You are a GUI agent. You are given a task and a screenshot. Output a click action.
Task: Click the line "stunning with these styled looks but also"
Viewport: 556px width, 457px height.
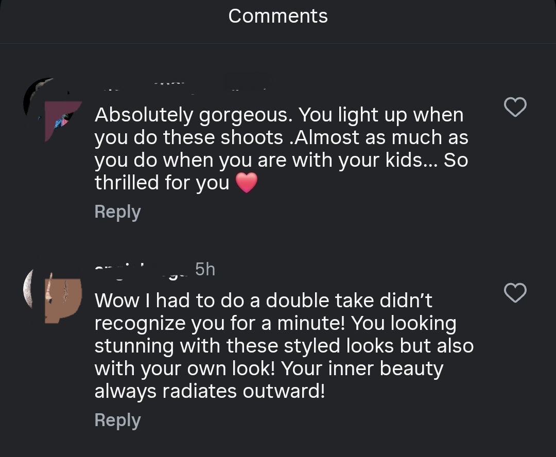point(284,346)
